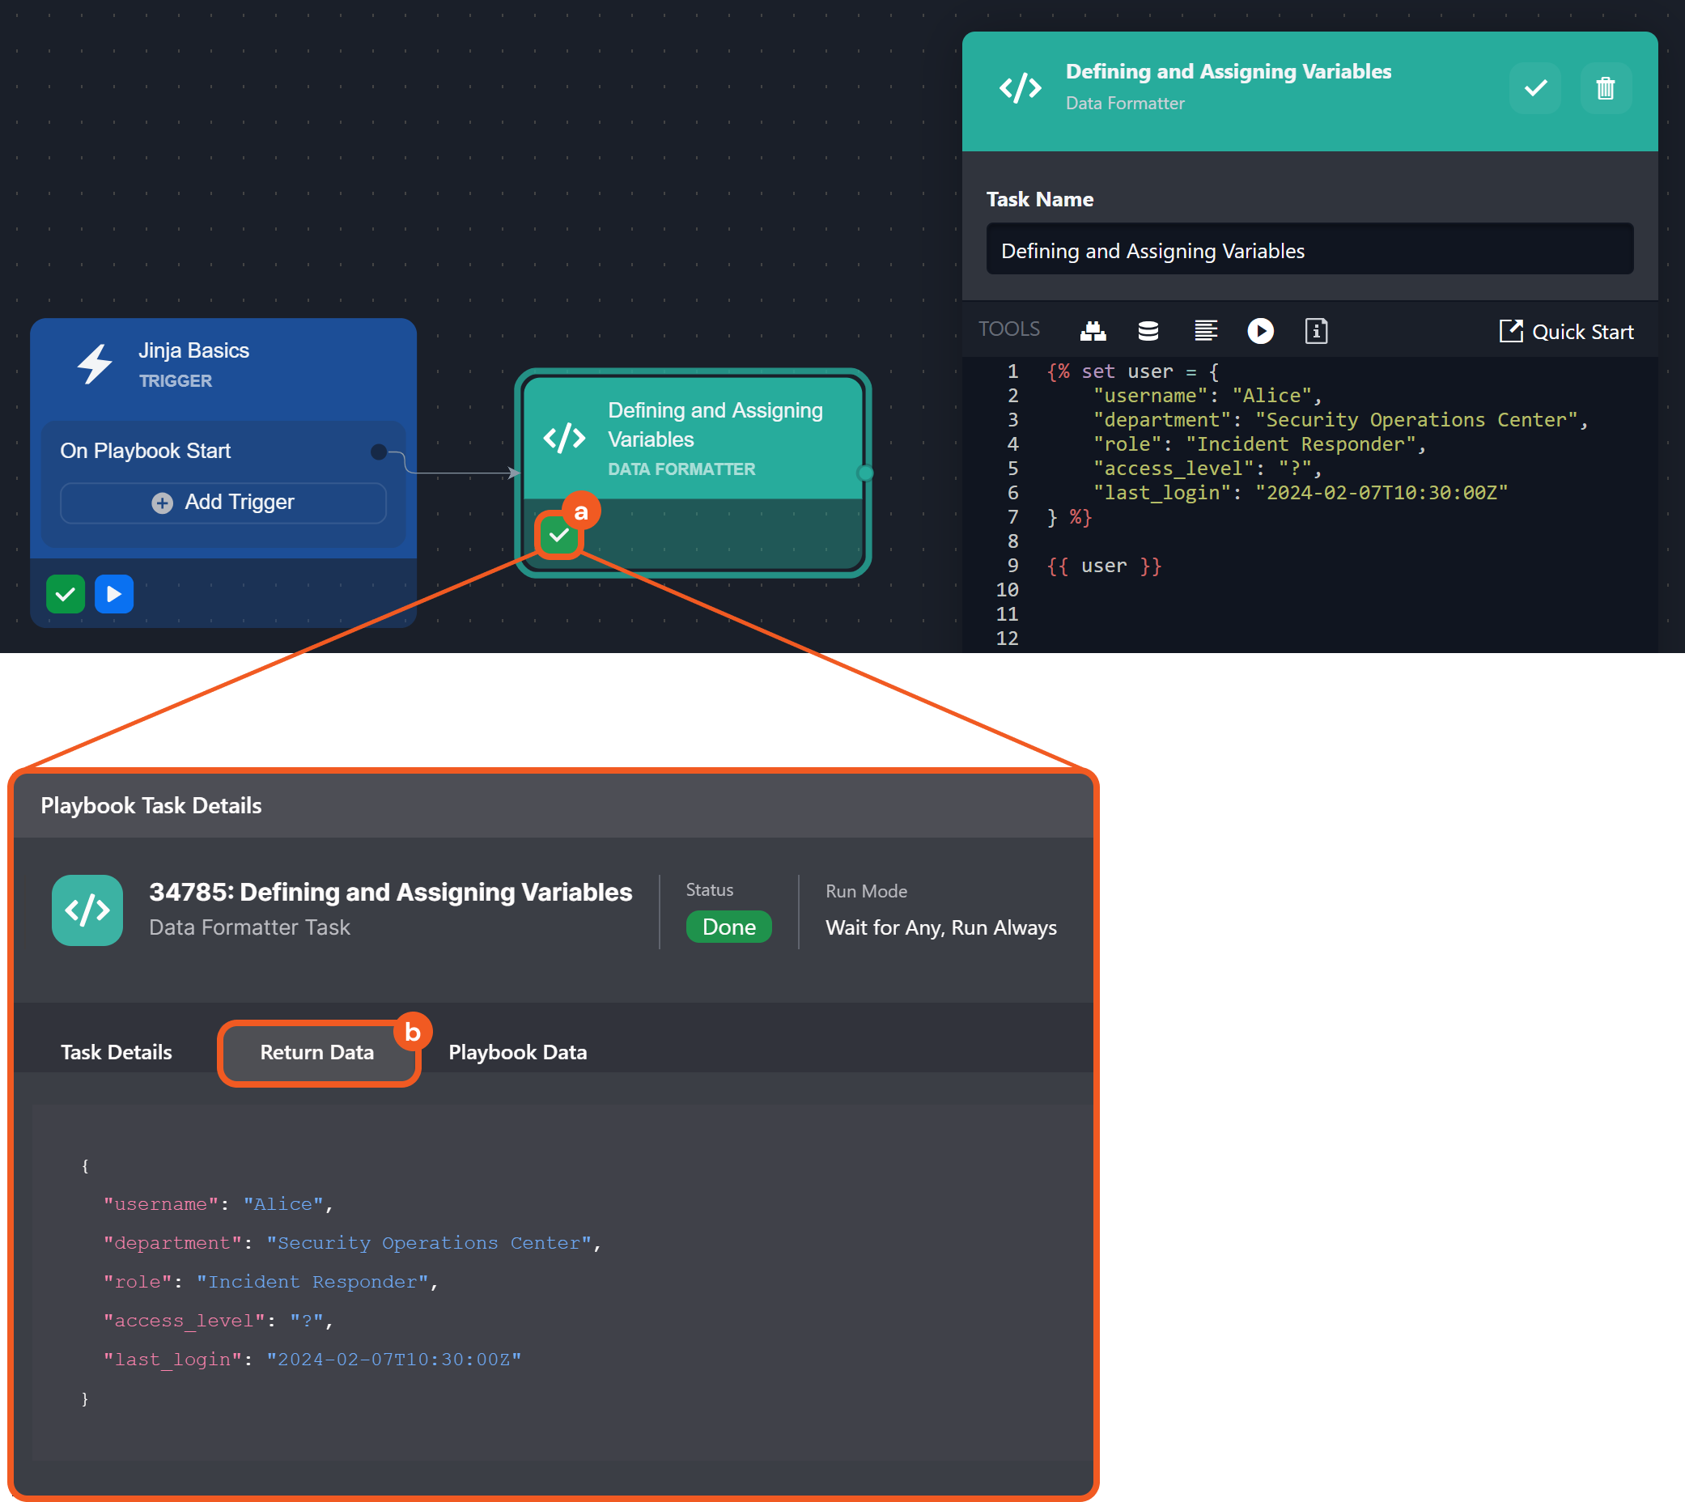Delete task using the trash icon

pos(1604,88)
